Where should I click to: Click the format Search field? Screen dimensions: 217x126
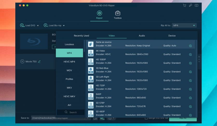tap(71, 112)
